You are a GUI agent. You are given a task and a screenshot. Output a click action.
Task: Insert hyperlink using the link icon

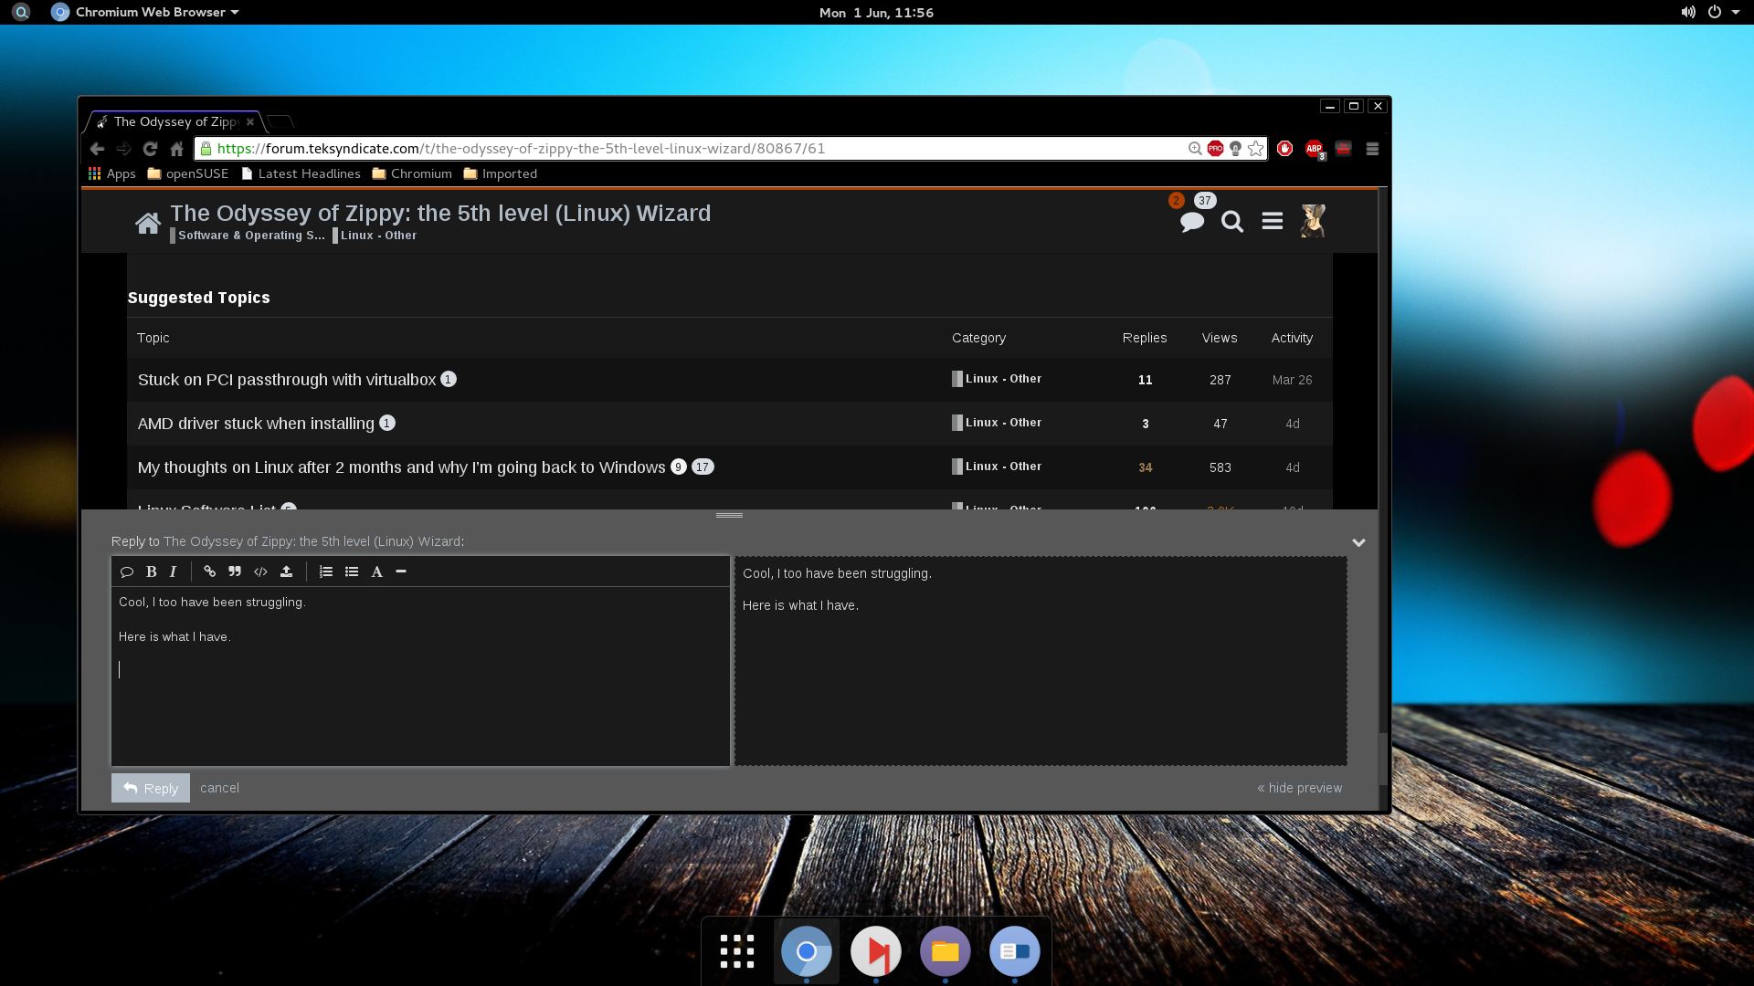209,572
